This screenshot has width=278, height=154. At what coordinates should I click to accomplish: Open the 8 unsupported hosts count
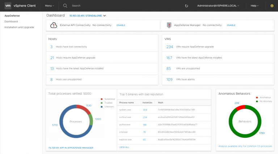[x=51, y=80]
